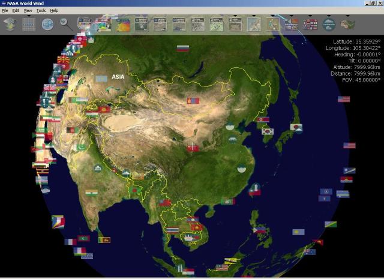Click the white crosshair at globe center

coord(193,146)
